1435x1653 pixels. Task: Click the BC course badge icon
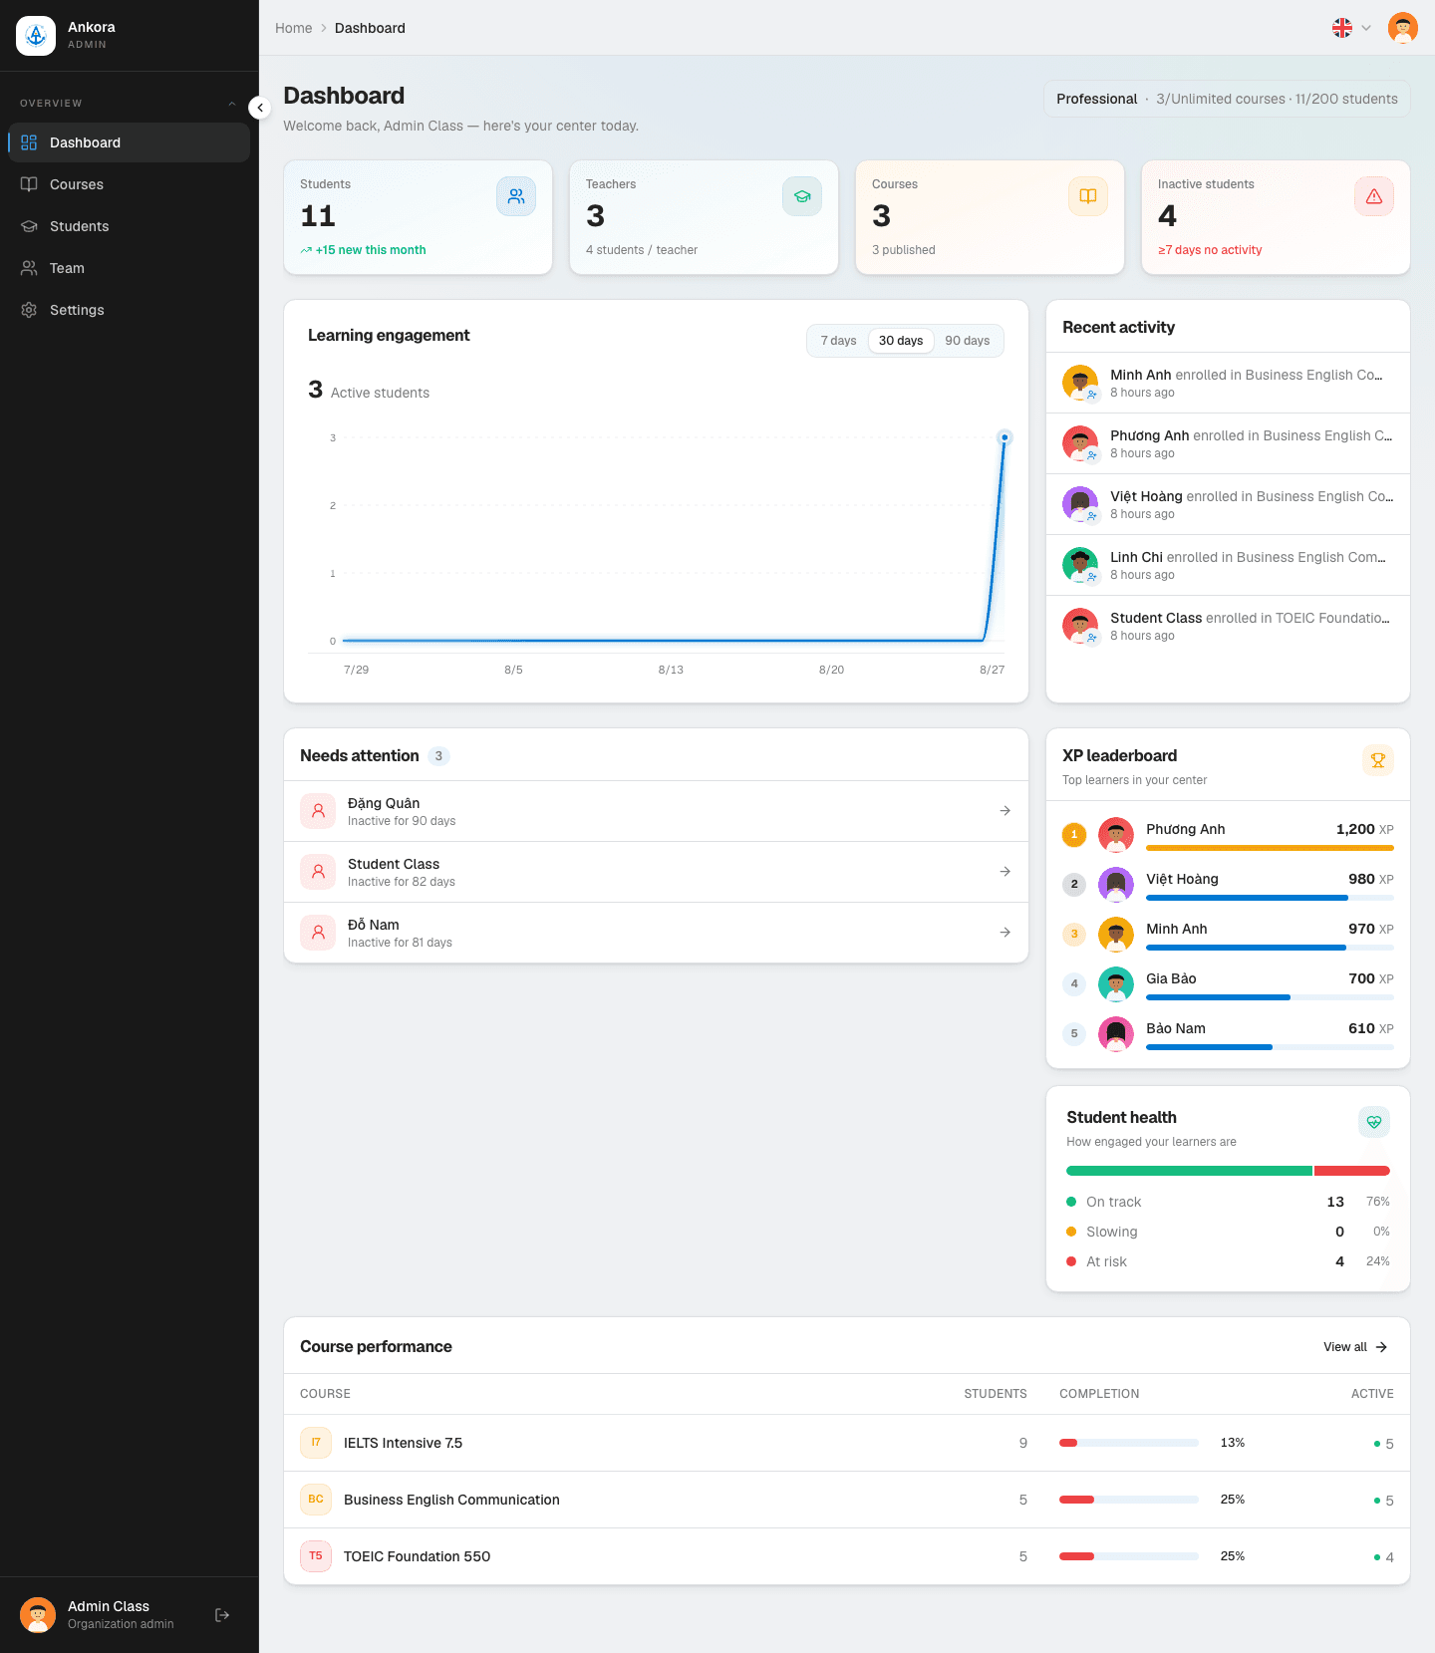tap(316, 1500)
